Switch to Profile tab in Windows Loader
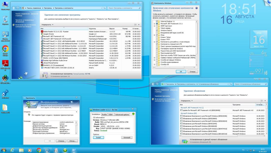The height and width of the screenshot is (153, 271). coord(104,114)
